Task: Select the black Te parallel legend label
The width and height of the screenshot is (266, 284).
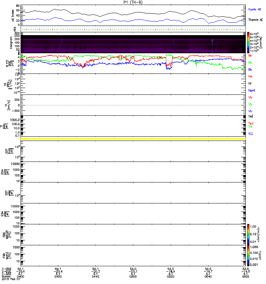Action: point(251,116)
